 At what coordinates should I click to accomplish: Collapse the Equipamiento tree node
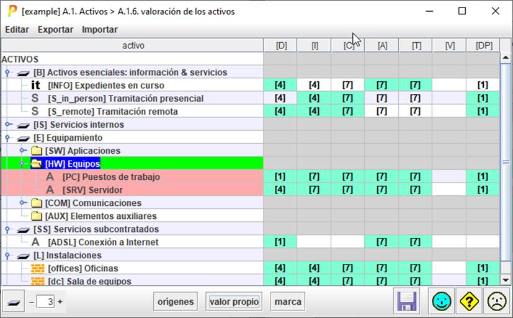[x=8, y=138]
